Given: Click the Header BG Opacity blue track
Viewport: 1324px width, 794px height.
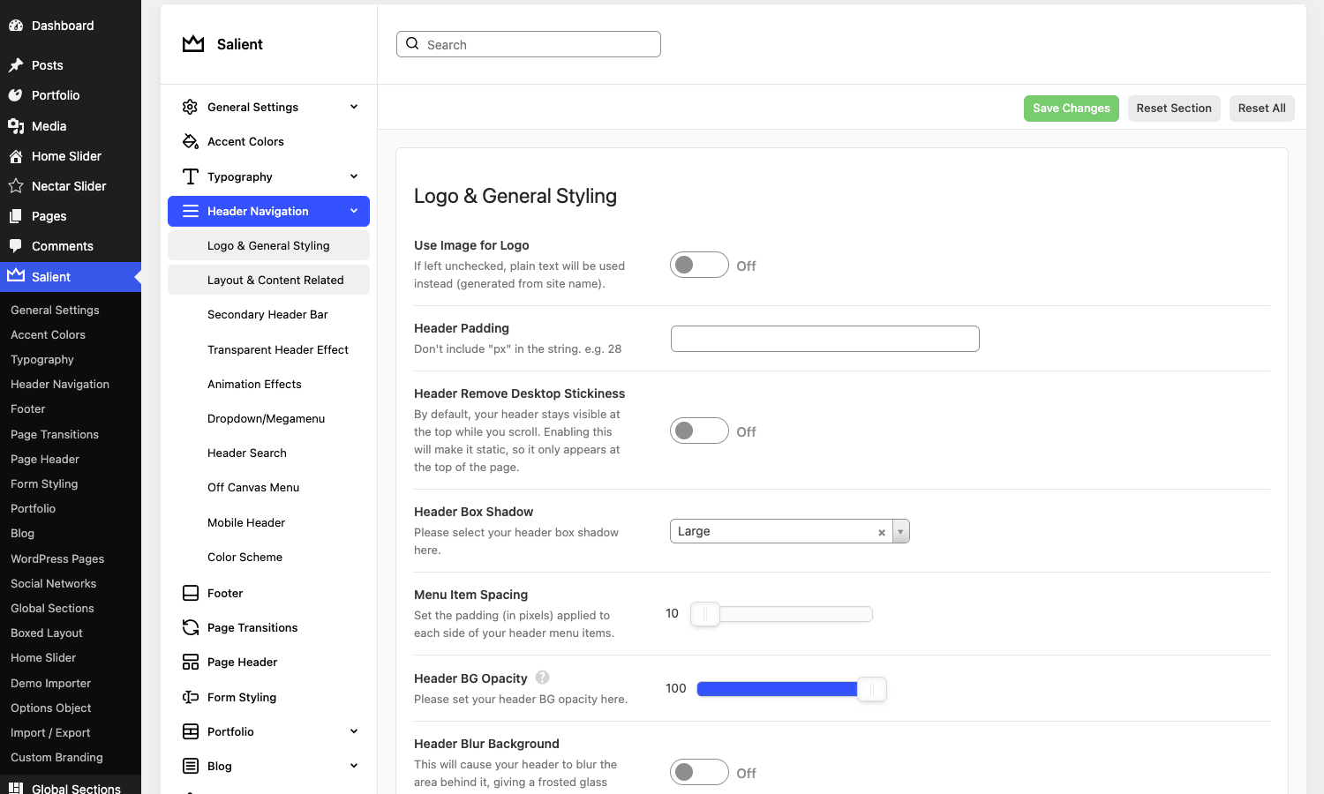Looking at the screenshot, I should click(777, 689).
